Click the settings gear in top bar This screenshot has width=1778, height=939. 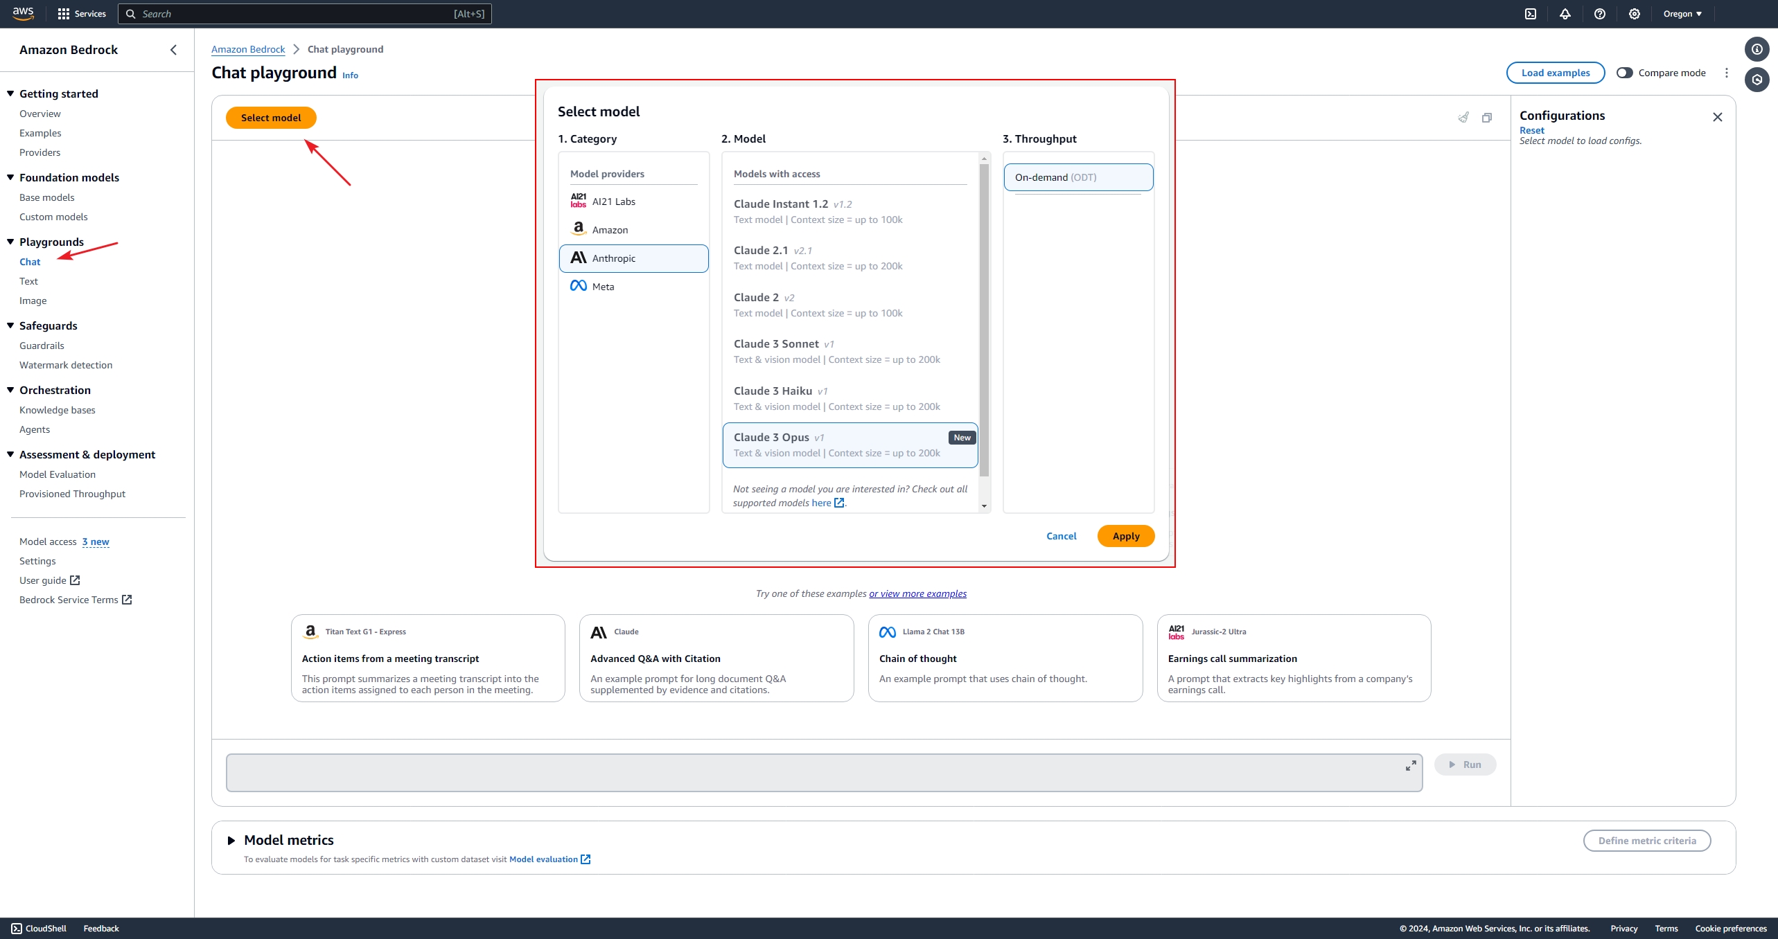pos(1635,14)
